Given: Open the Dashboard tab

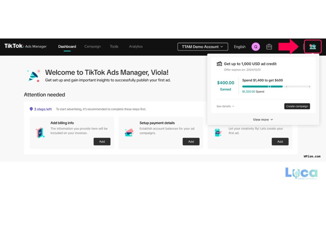Looking at the screenshot, I should (67, 47).
